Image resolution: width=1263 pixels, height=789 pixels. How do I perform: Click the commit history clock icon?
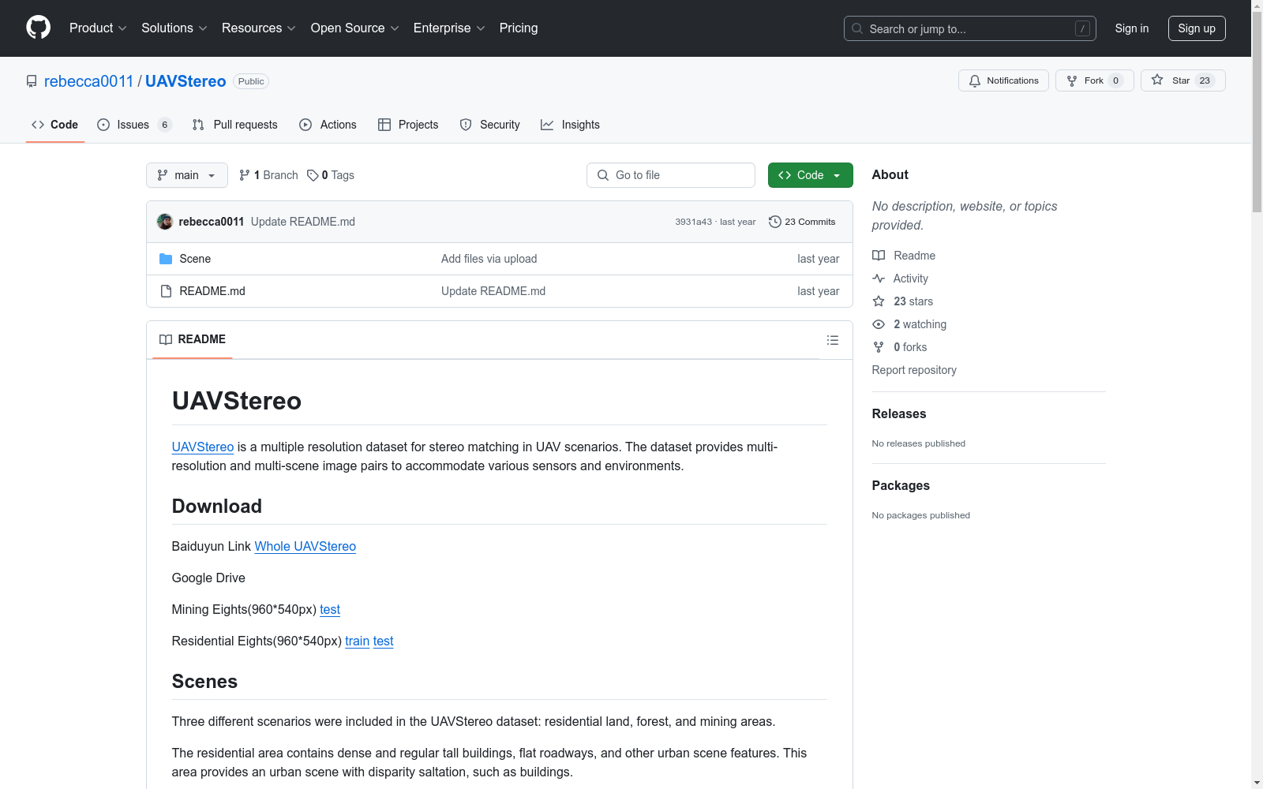(x=775, y=222)
